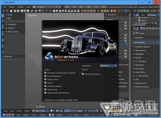Add a new screen layout with plus button

[57, 7]
